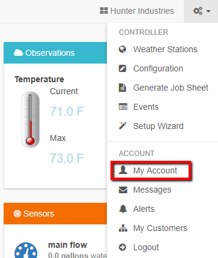Click the Weather Stations globe icon

(123, 49)
